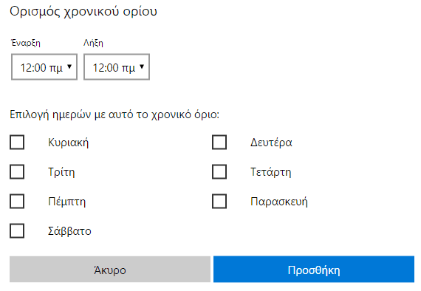Click the Παρασκευή label text
The image size is (421, 291).
(279, 202)
